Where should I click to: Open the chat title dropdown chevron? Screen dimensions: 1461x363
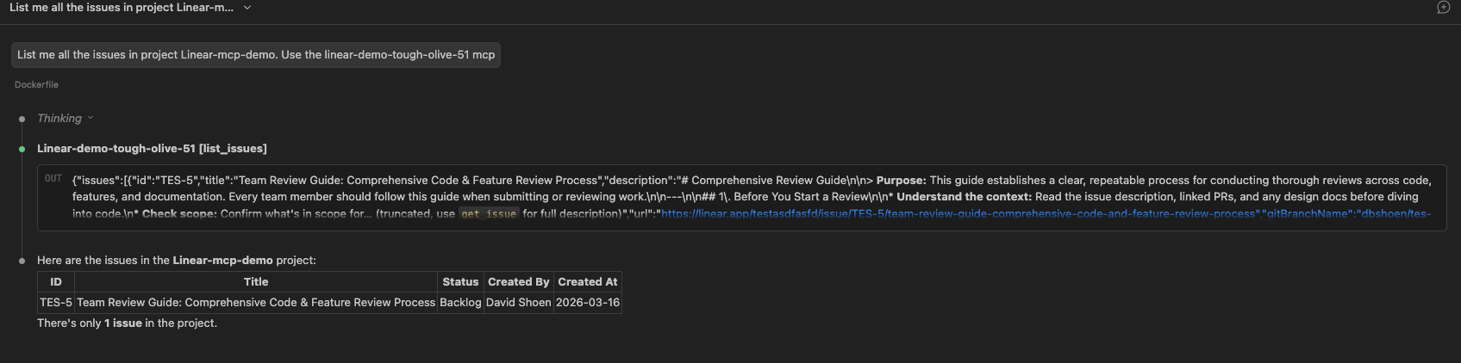coord(247,8)
